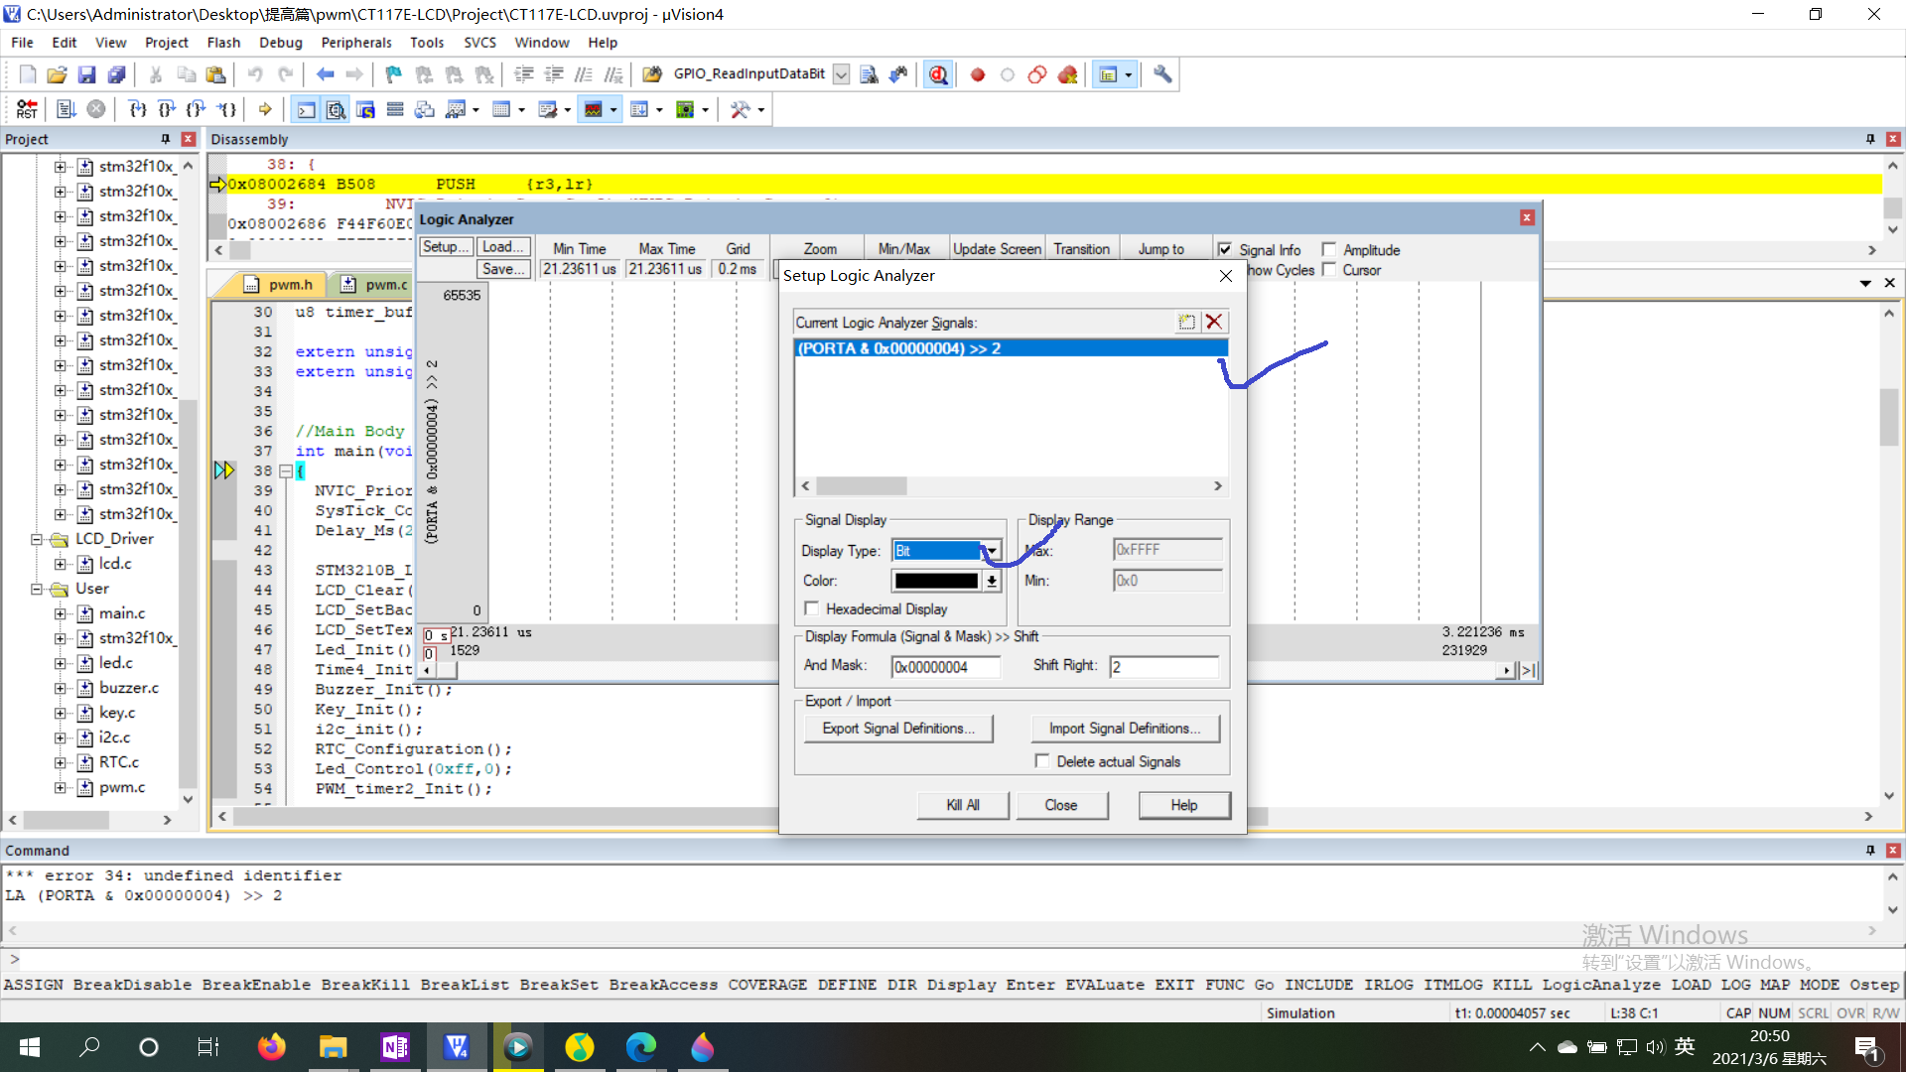This screenshot has height=1072, width=1906.
Task: Click the RST reset CPU icon
Action: (27, 109)
